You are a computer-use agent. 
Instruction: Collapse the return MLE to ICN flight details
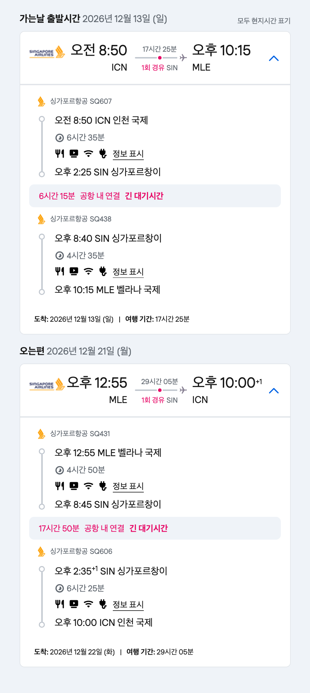point(274,391)
